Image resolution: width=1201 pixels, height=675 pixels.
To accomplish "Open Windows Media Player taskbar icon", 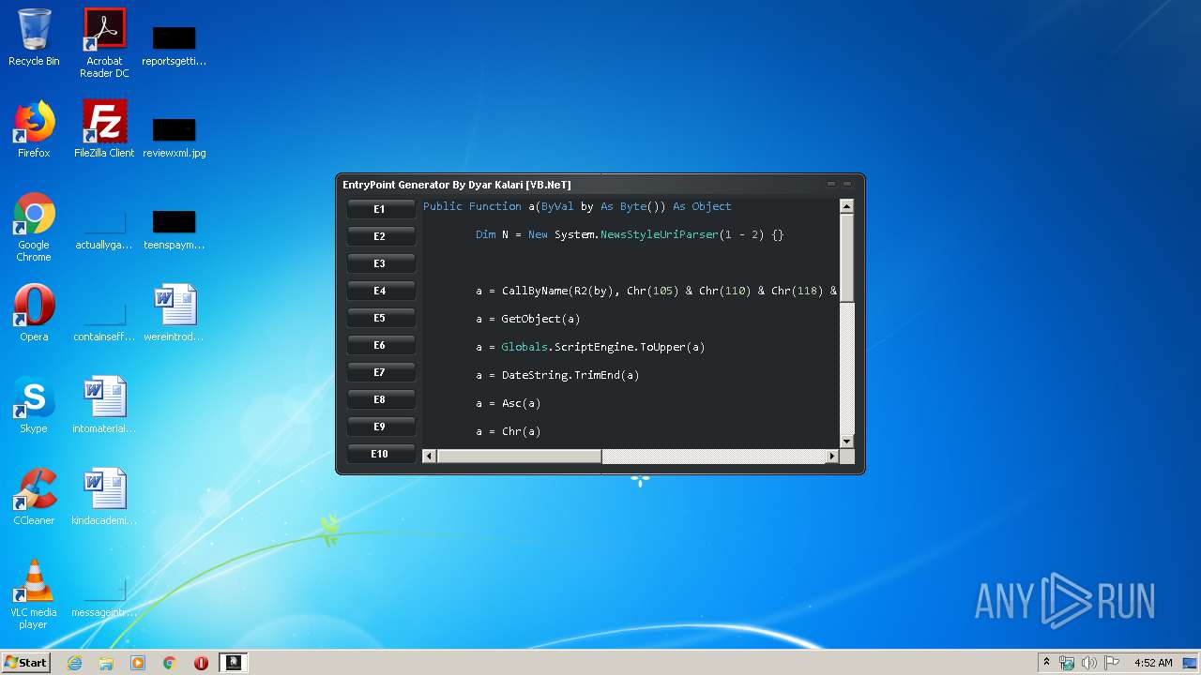I will tap(138, 663).
